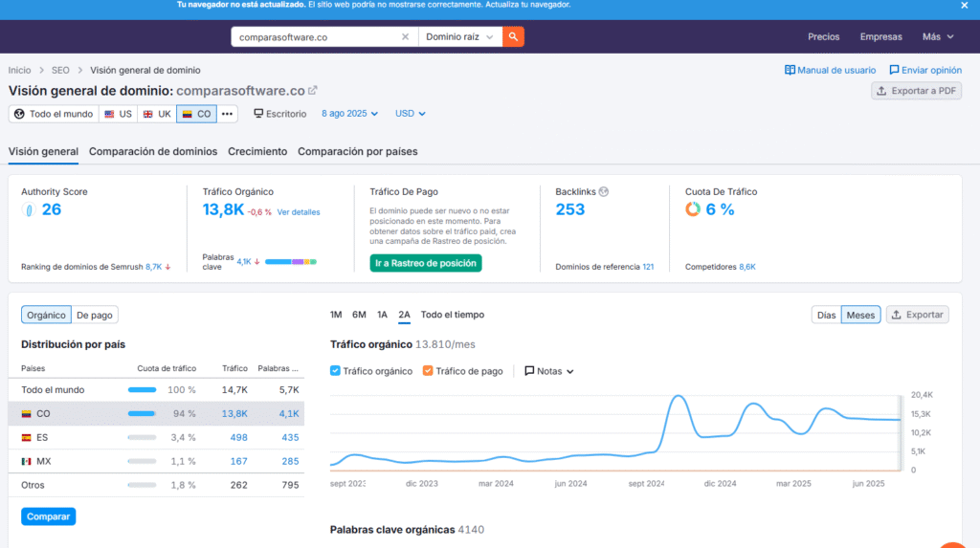The height and width of the screenshot is (548, 980).
Task: Click Todo el mundo traffic share bar
Action: pyautogui.click(x=142, y=390)
